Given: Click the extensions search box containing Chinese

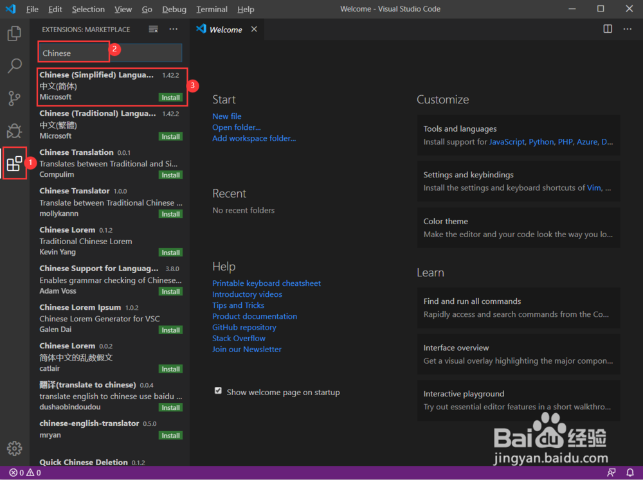Looking at the screenshot, I should coord(110,53).
